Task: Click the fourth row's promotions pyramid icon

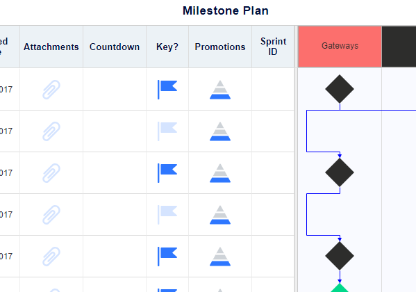Action: pos(220,215)
